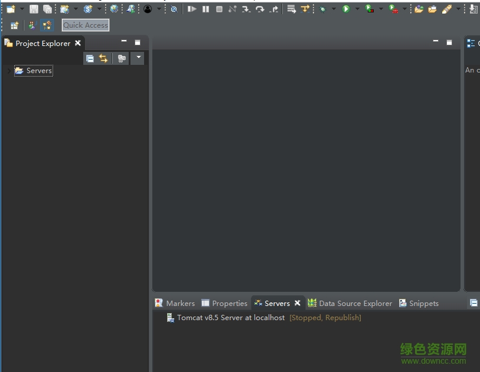Toggle Link with Editor in Project Explorer
This screenshot has width=480, height=372.
pyautogui.click(x=103, y=58)
